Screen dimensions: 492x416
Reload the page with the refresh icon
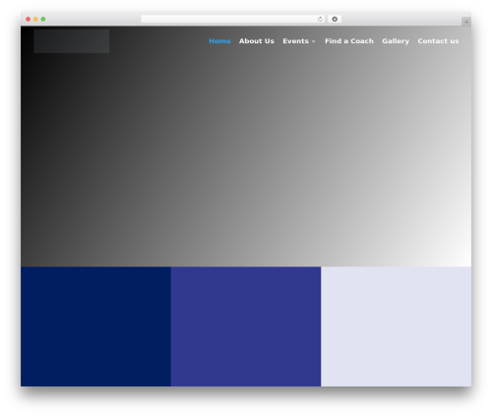coord(320,19)
